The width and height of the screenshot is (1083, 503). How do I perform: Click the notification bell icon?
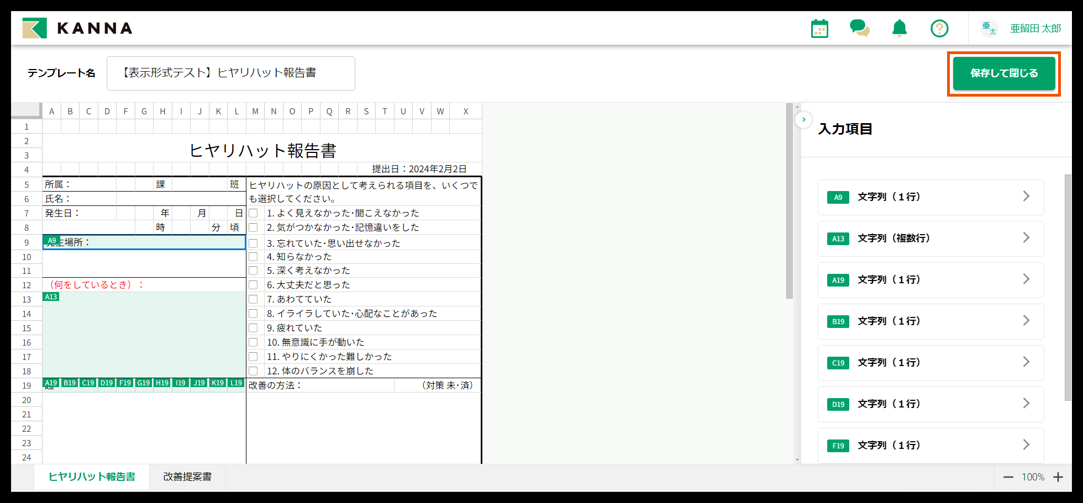pos(900,28)
